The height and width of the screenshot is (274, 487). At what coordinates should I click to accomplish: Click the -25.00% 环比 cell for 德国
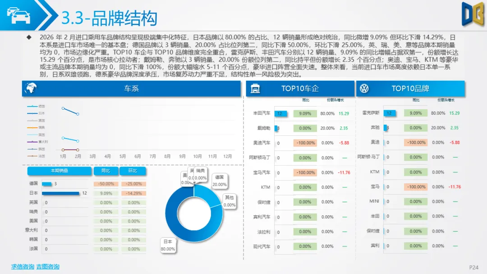(x=133, y=184)
